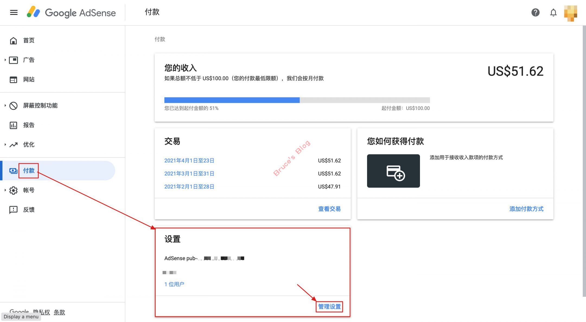
Task: Open 优化 in the sidebar
Action: 29,145
